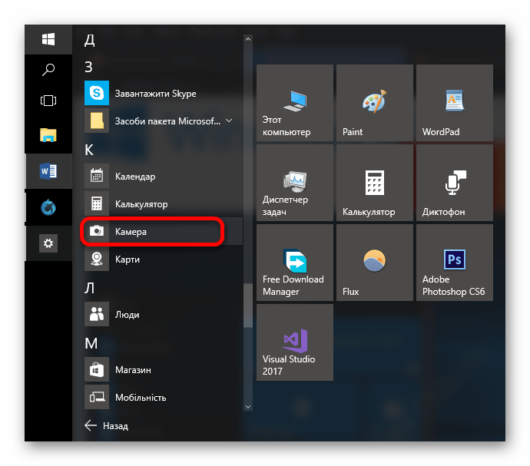This screenshot has height=466, width=530.
Task: Open the Free Download Manager tile
Action: click(x=295, y=263)
